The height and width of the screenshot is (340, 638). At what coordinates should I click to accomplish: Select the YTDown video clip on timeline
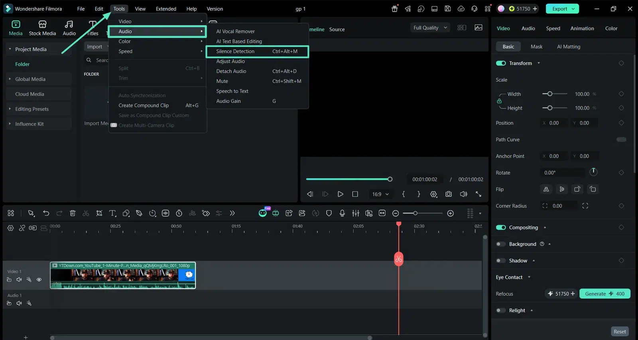[x=123, y=275]
